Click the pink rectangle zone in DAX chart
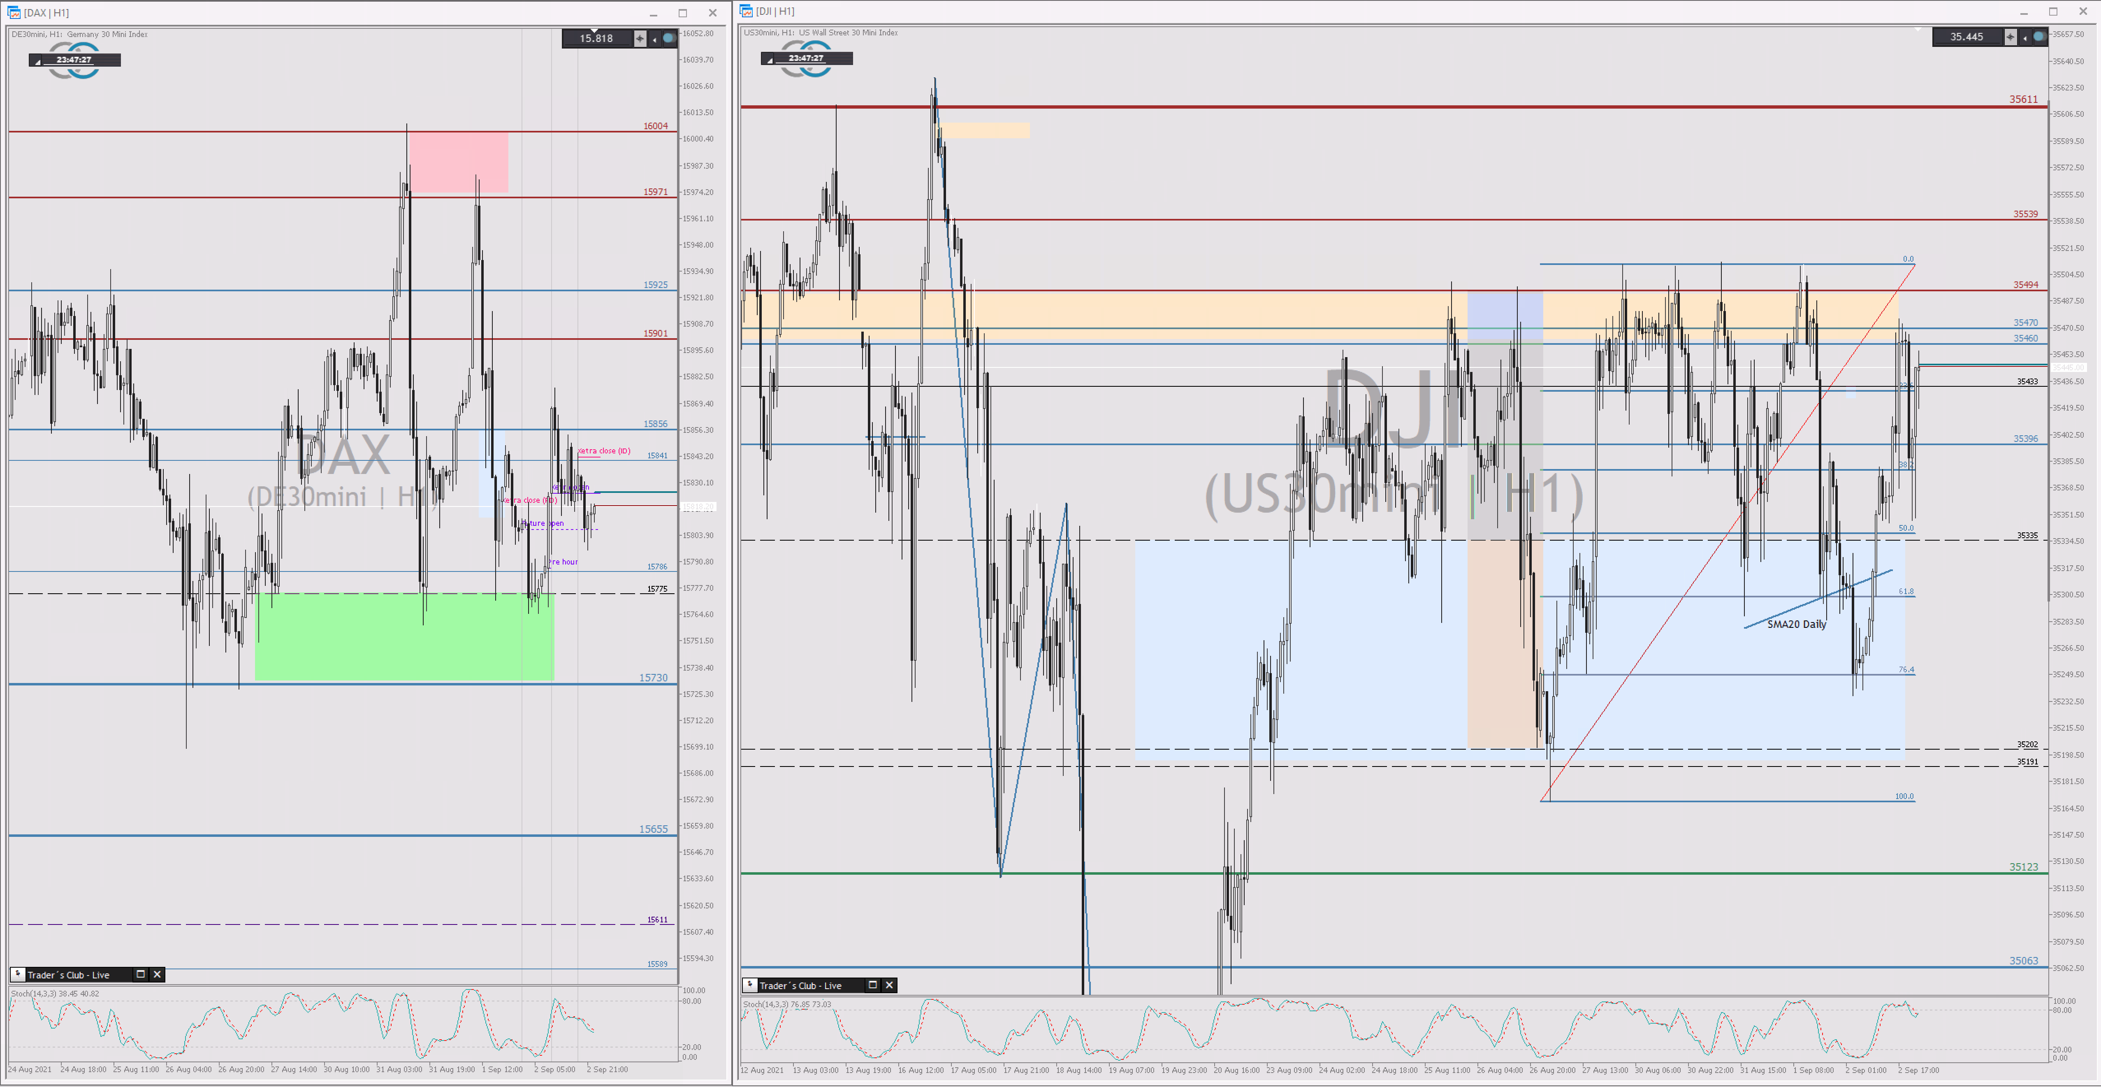 point(458,163)
